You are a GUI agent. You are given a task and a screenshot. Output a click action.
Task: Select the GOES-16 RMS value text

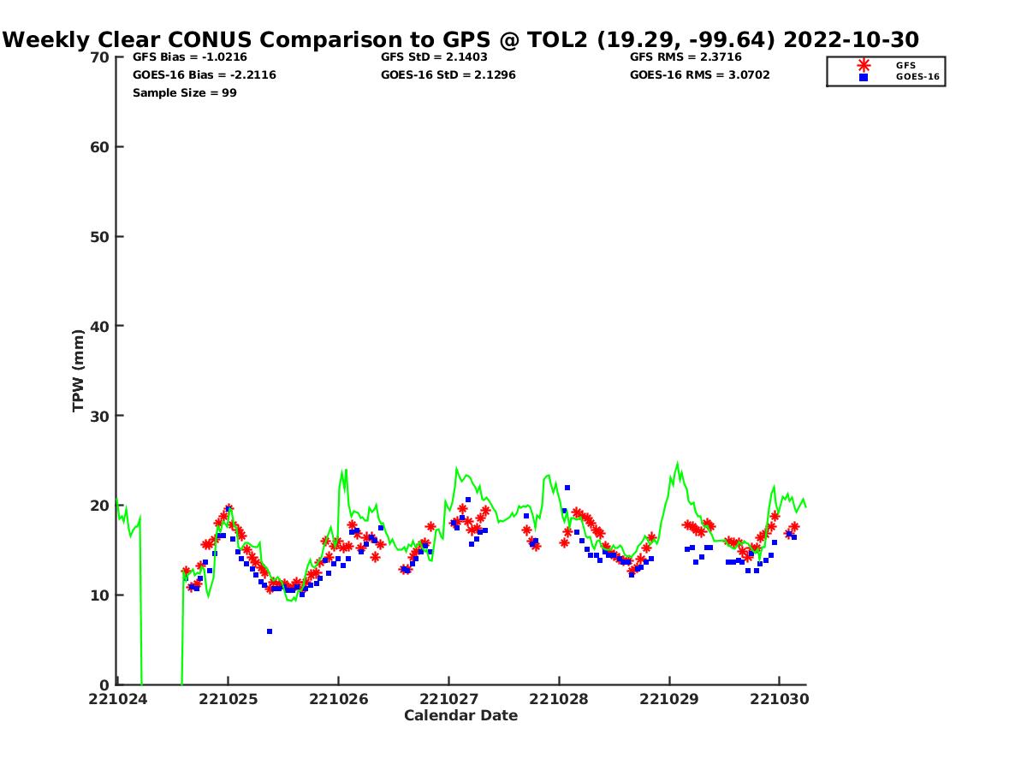699,75
